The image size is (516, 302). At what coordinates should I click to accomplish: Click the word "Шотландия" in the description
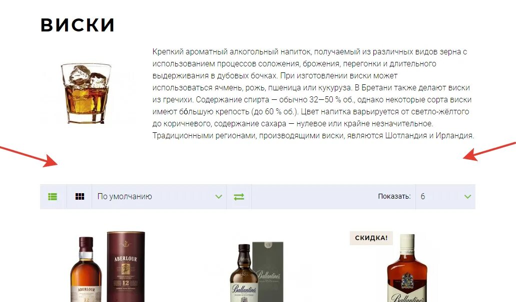click(x=406, y=135)
